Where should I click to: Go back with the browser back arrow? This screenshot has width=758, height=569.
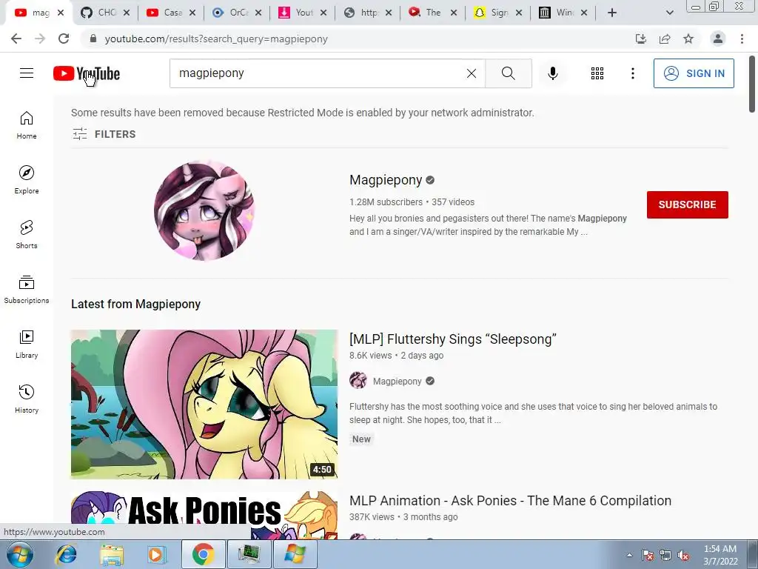pyautogui.click(x=16, y=39)
